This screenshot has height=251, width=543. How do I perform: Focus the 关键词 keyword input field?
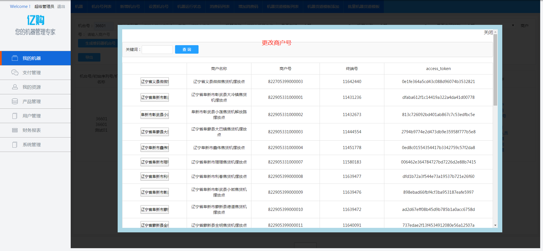click(157, 50)
